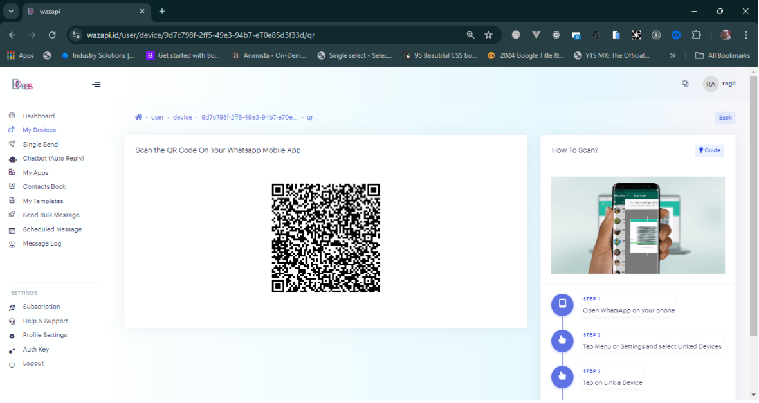Open Scheduled Message
This screenshot has width=759, height=403.
(52, 230)
